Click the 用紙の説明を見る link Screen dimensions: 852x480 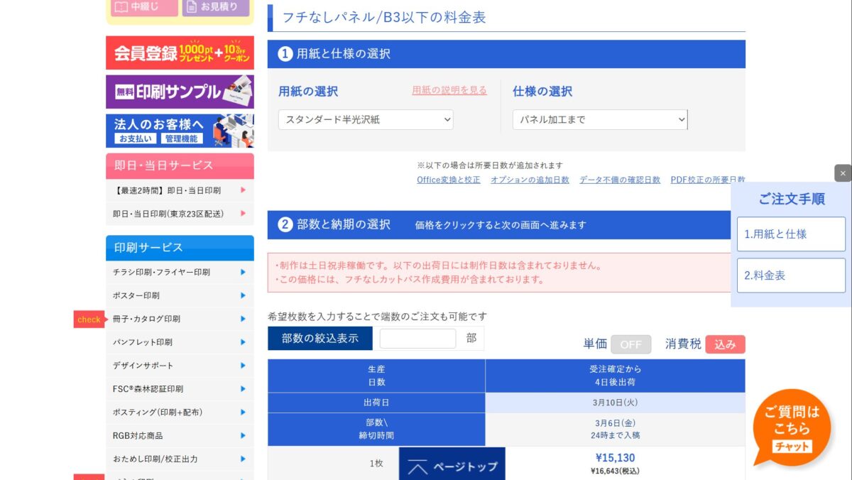click(449, 90)
